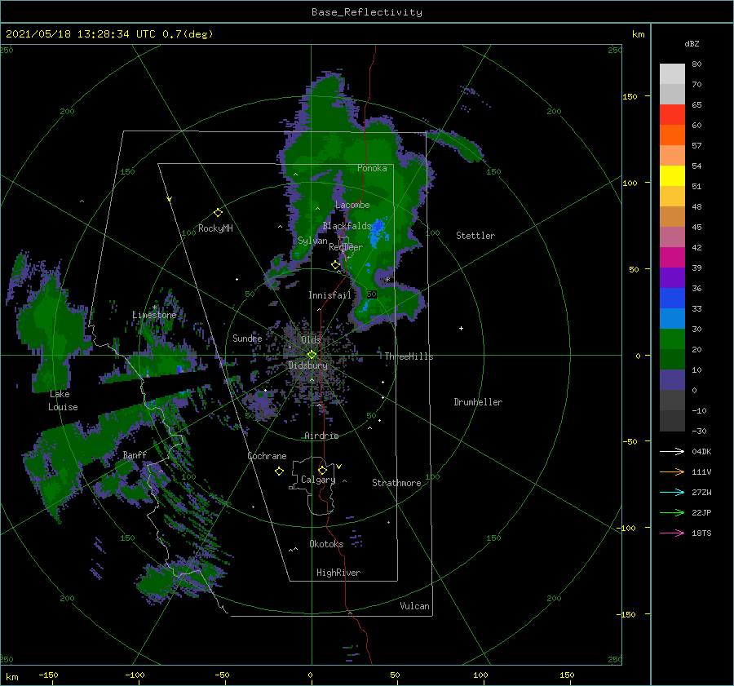Click the blue high-reflectivity echo east of Blackfalds
The width and height of the screenshot is (734, 686).
pyautogui.click(x=378, y=232)
